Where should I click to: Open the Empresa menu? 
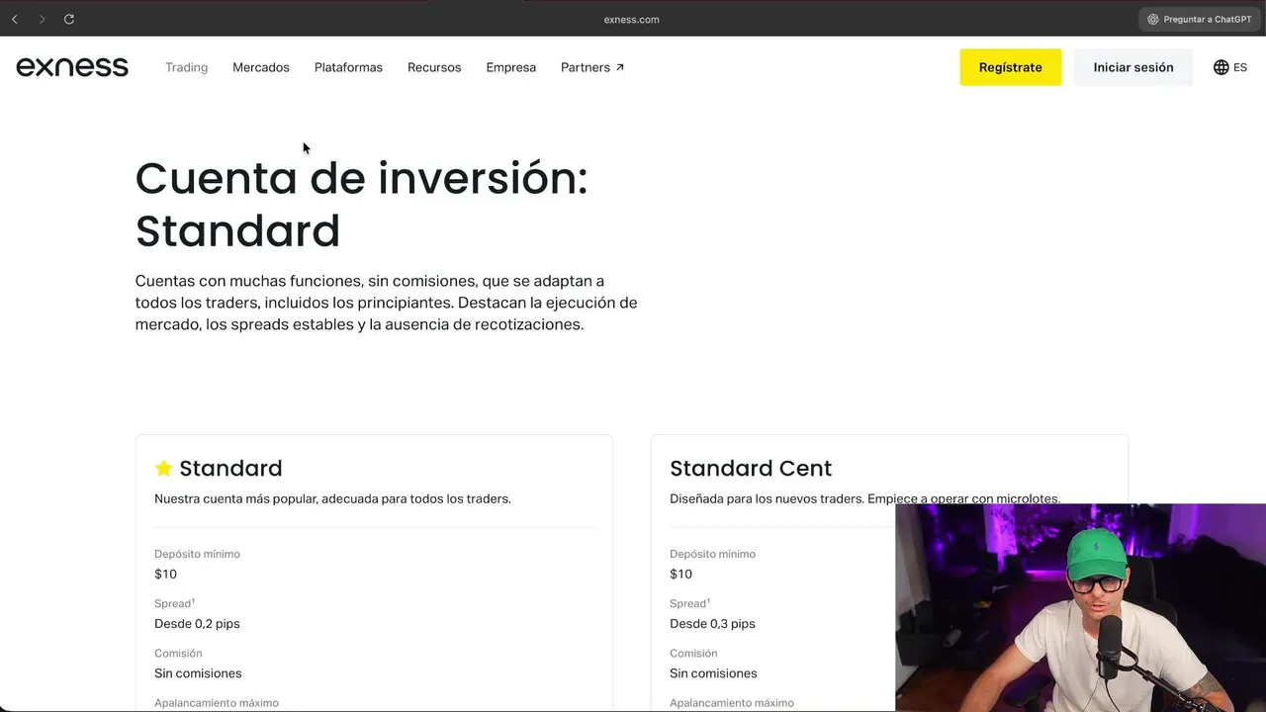(x=511, y=67)
